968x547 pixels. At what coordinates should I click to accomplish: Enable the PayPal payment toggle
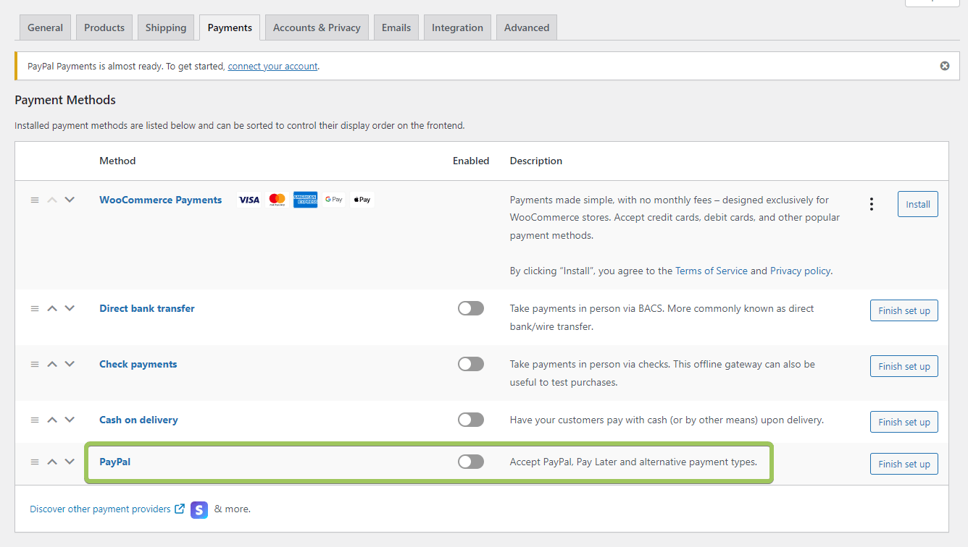click(x=470, y=462)
